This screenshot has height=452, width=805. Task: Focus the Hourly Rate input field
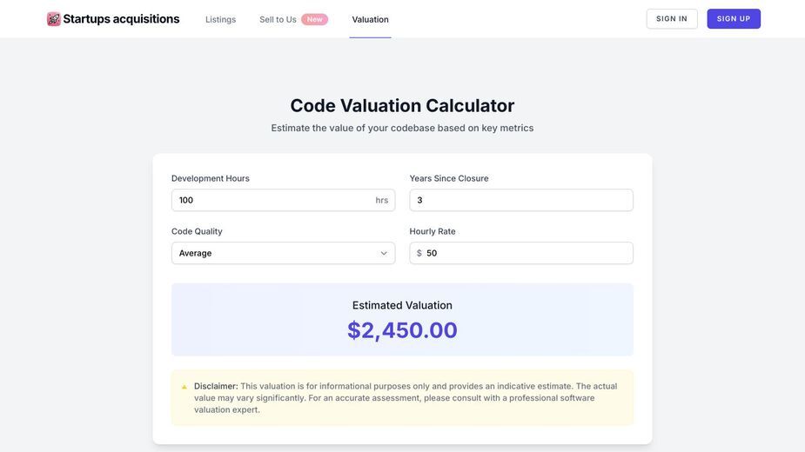tap(521, 253)
